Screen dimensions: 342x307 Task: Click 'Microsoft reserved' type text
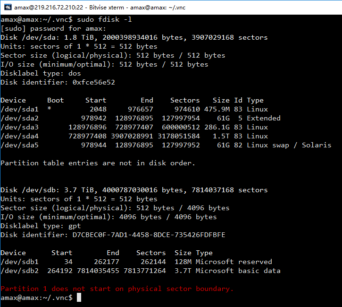tap(234, 262)
